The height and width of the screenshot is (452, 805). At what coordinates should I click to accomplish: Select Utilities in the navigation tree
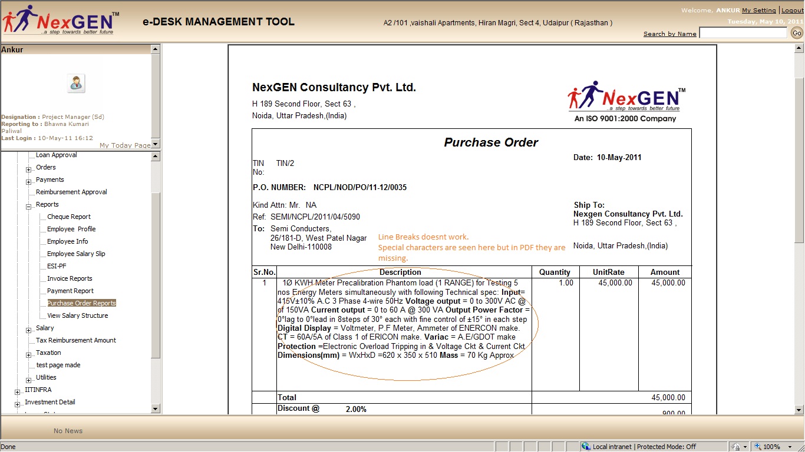coord(46,377)
